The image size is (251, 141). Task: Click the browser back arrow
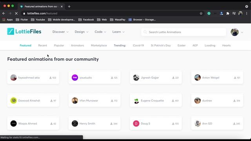4,13
